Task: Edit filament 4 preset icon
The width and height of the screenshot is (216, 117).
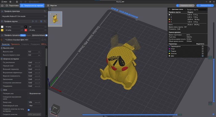Action: click(45, 30)
